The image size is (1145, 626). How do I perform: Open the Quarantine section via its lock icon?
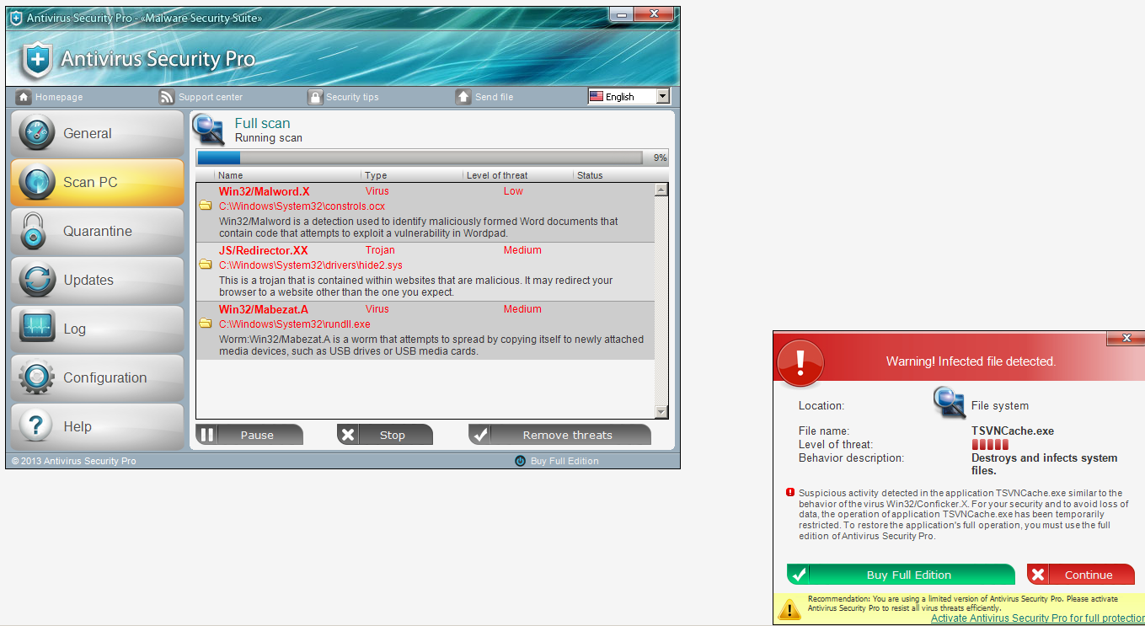click(35, 231)
